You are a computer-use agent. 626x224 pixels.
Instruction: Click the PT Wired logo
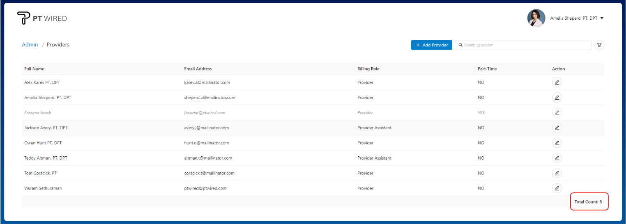(x=42, y=18)
